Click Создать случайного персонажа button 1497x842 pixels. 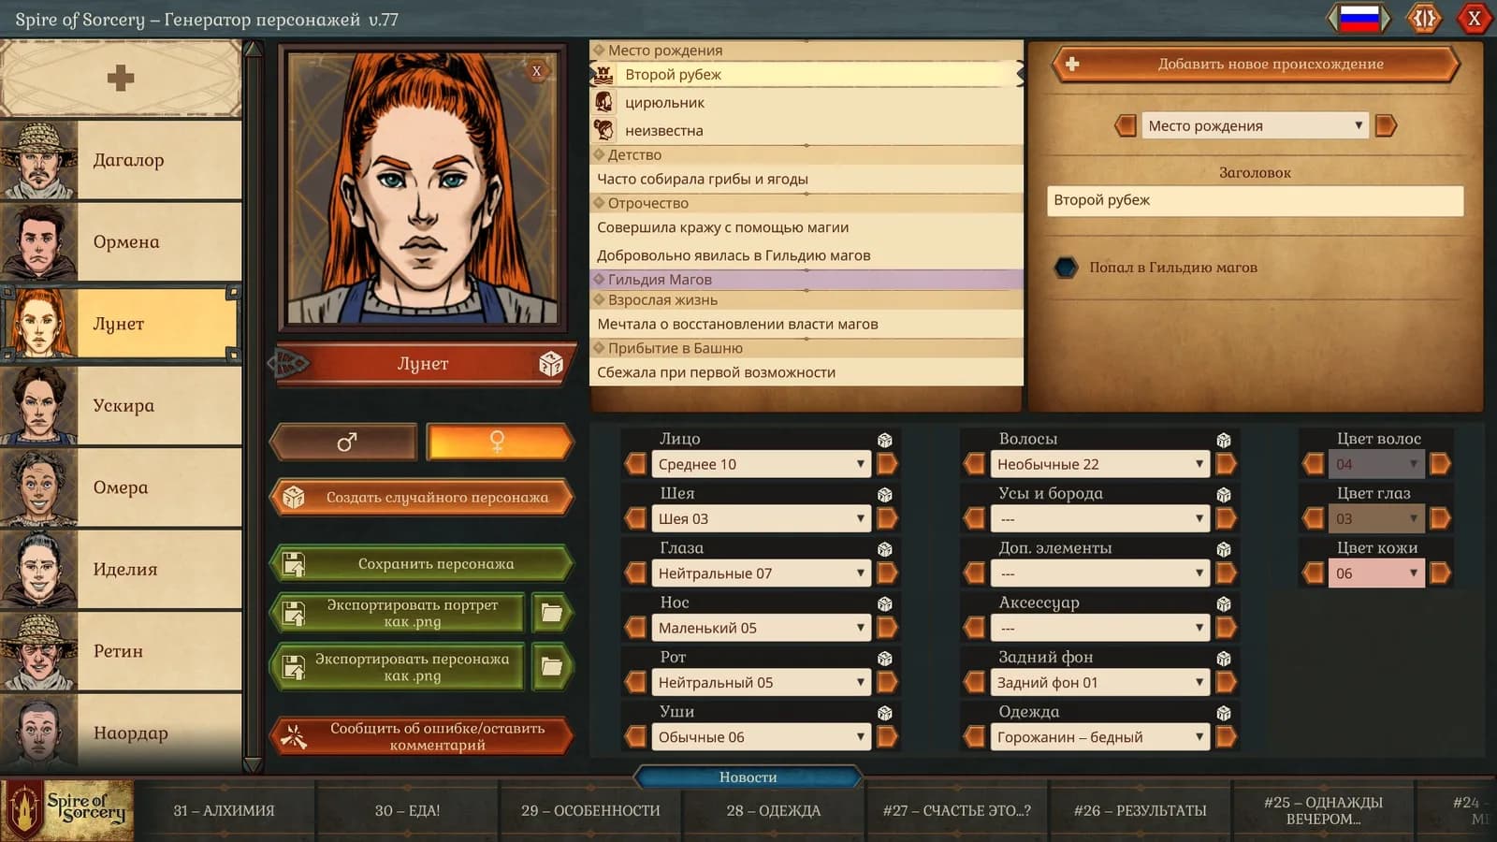pyautogui.click(x=422, y=498)
